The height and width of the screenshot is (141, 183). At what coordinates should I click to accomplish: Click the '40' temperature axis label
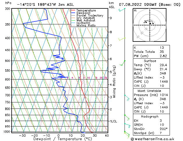pyautogui.click(x=107, y=135)
